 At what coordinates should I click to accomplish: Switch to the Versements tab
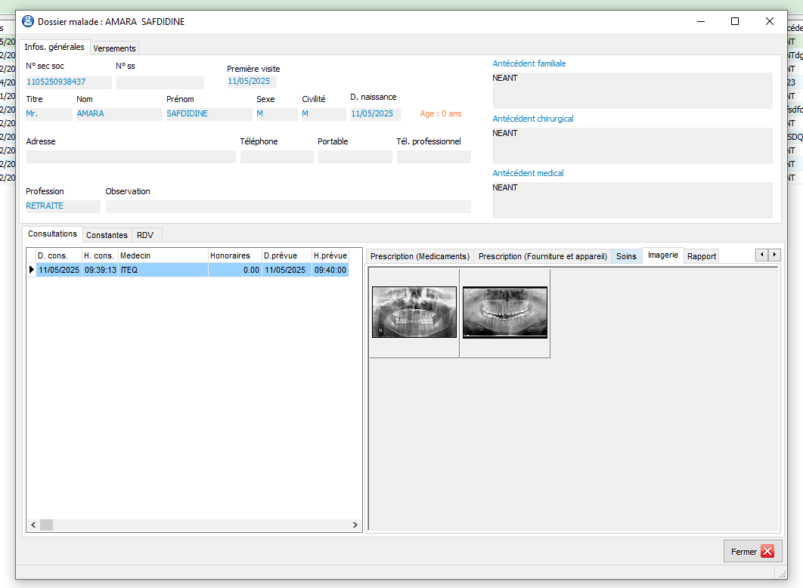click(115, 48)
